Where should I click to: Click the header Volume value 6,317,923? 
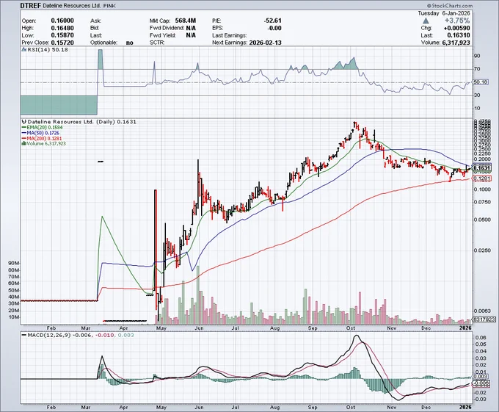click(x=456, y=43)
